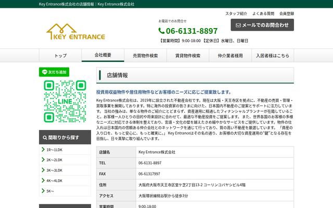333x208 pixels.
Task: Click the envelope icon on mail inquiry button
Action: (x=238, y=25)
